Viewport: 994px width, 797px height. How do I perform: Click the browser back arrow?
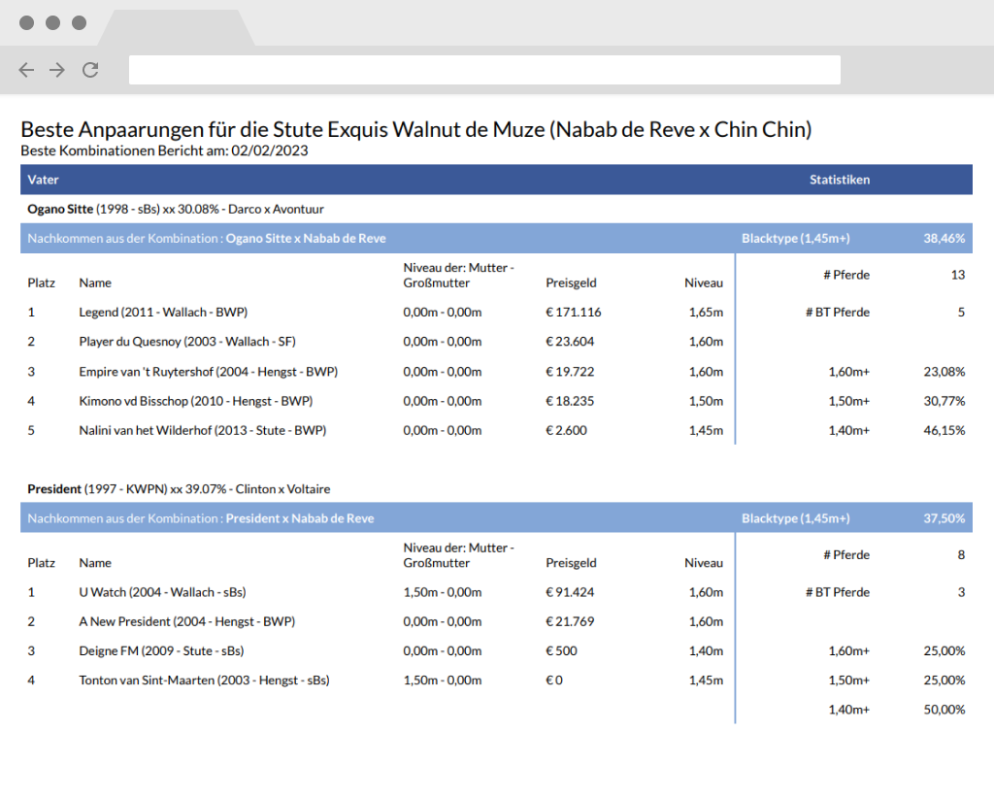point(26,70)
